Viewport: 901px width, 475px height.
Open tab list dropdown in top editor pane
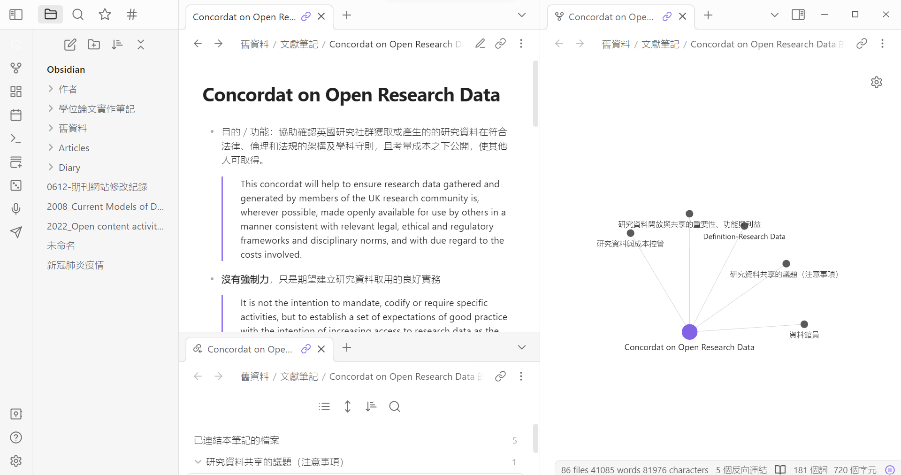coord(522,15)
